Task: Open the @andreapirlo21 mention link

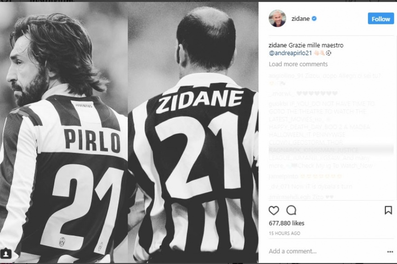Action: (x=290, y=53)
